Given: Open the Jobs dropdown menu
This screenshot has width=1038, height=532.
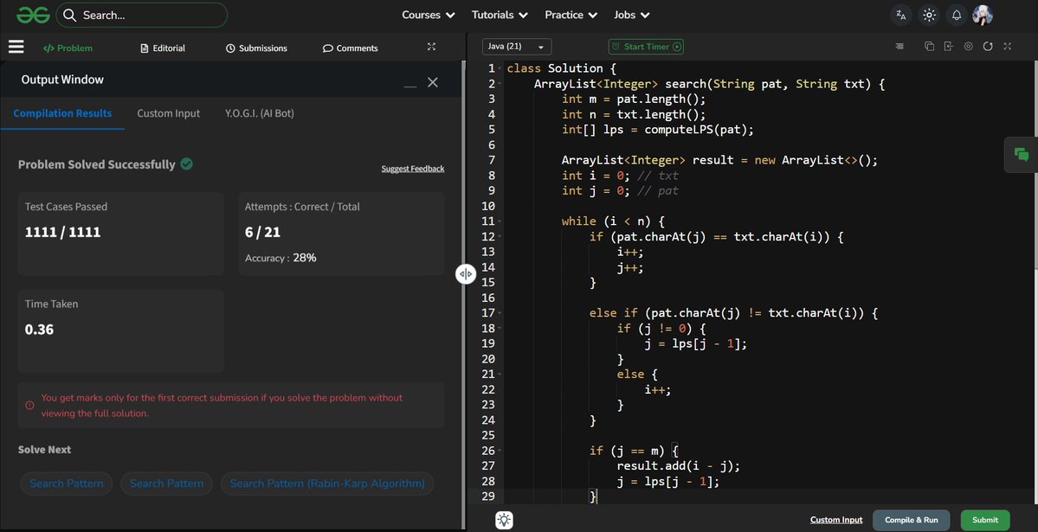Looking at the screenshot, I should [631, 15].
